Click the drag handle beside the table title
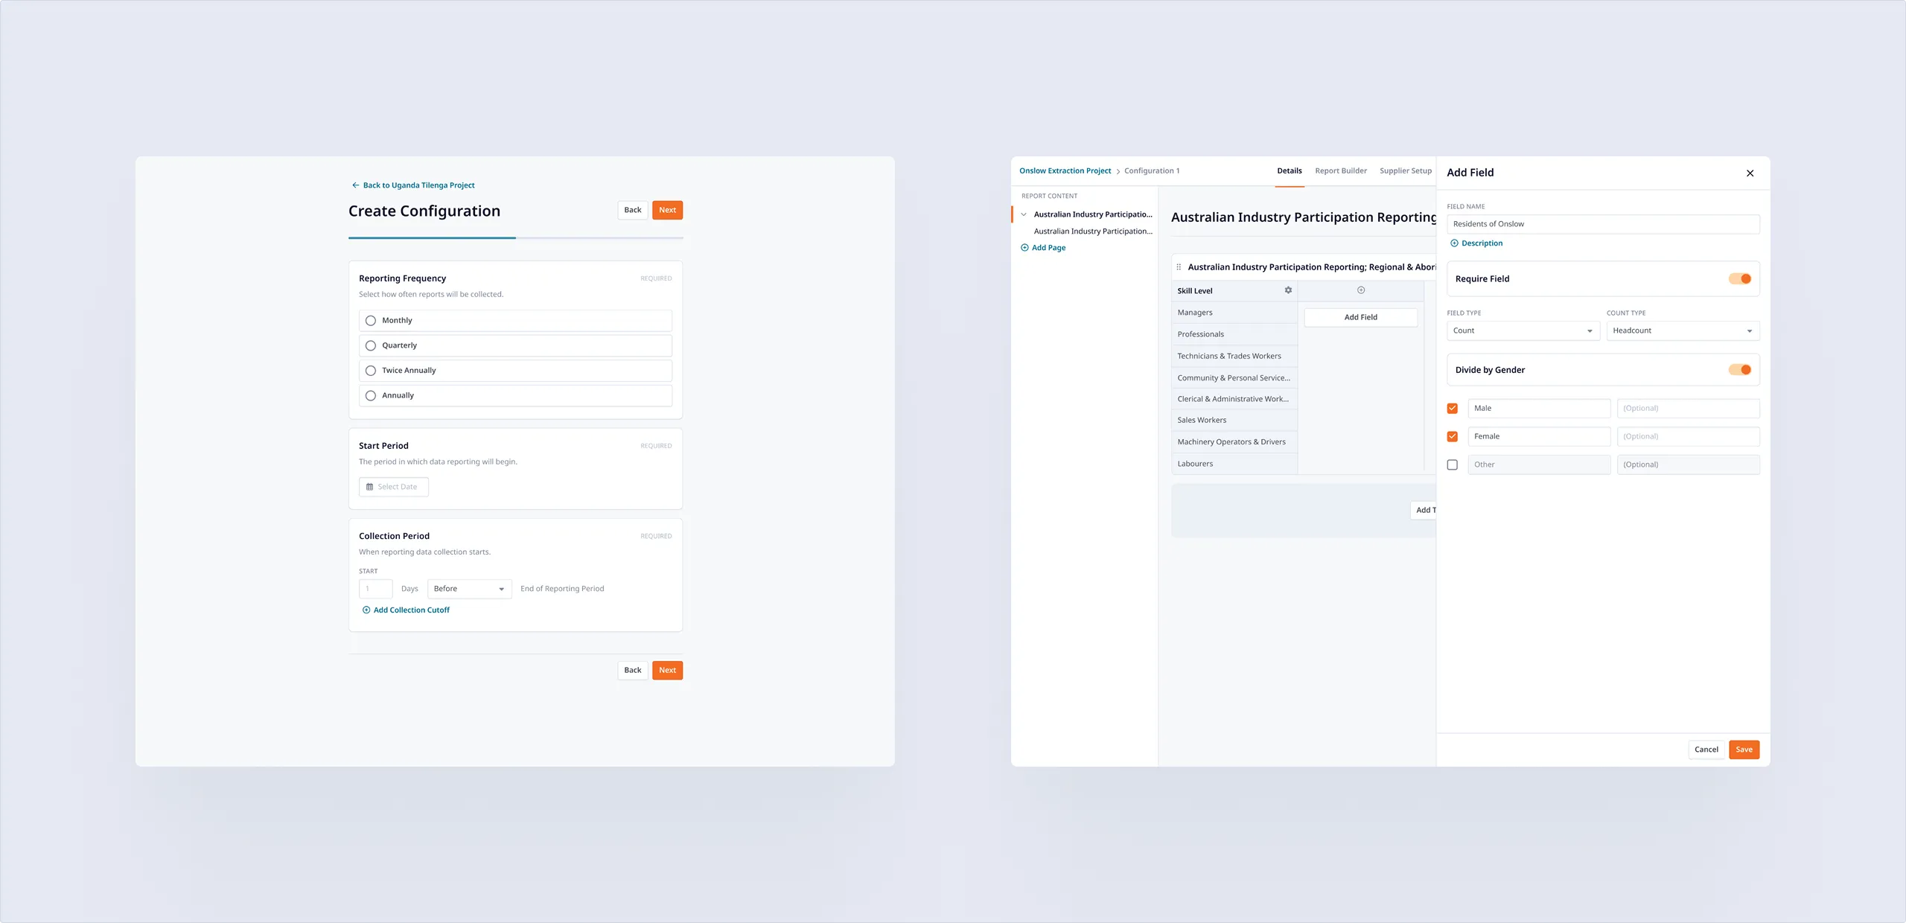 [x=1179, y=267]
